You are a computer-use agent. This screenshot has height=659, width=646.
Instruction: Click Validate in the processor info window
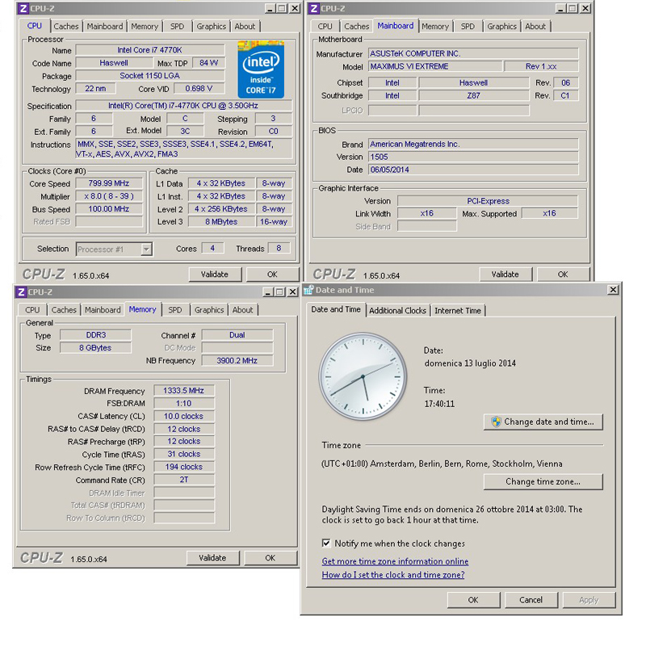(214, 275)
